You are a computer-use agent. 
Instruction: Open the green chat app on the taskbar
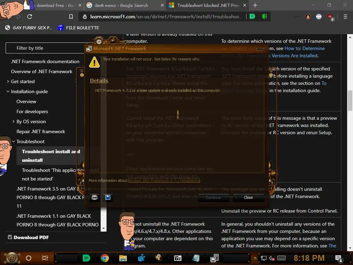pyautogui.click(x=86, y=258)
